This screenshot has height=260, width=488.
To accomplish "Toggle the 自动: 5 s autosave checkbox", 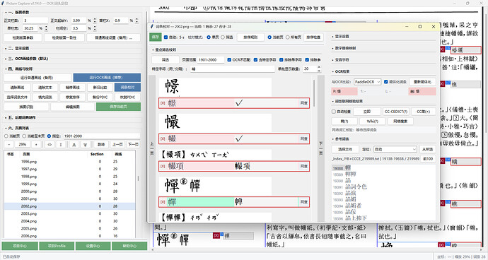I will click(165, 37).
